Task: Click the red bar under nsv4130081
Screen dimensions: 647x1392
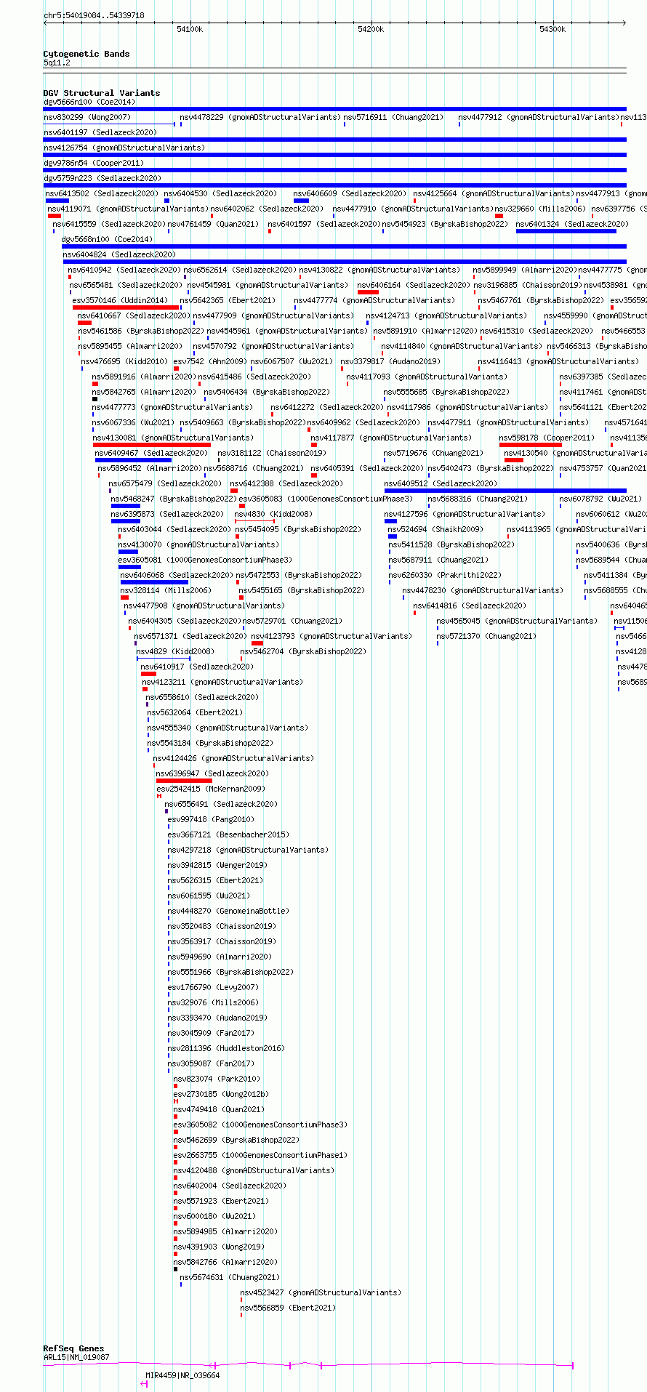Action: click(152, 445)
